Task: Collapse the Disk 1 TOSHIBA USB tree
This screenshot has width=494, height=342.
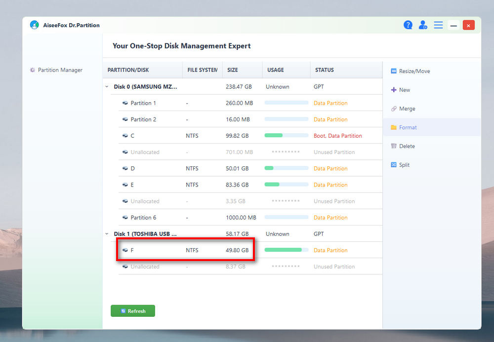Action: 107,234
